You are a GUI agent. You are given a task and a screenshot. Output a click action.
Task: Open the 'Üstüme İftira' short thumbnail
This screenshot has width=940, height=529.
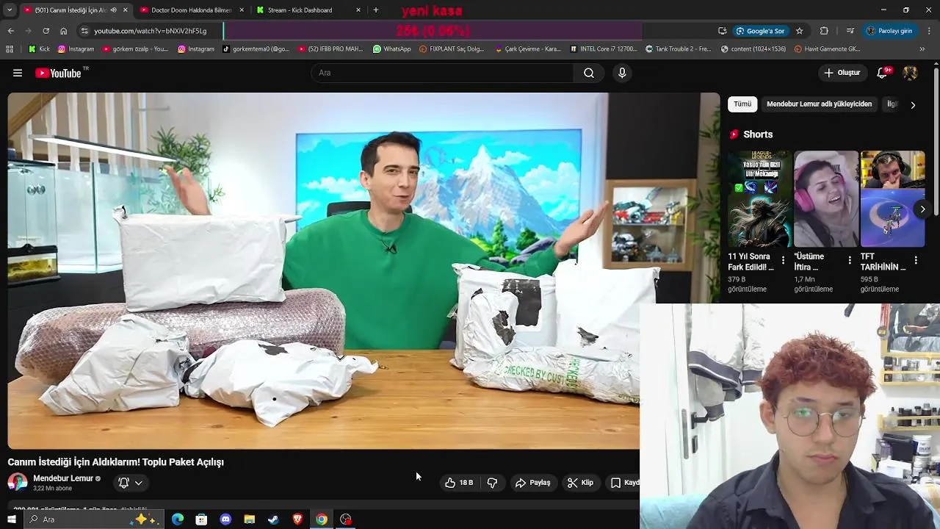tap(826, 199)
